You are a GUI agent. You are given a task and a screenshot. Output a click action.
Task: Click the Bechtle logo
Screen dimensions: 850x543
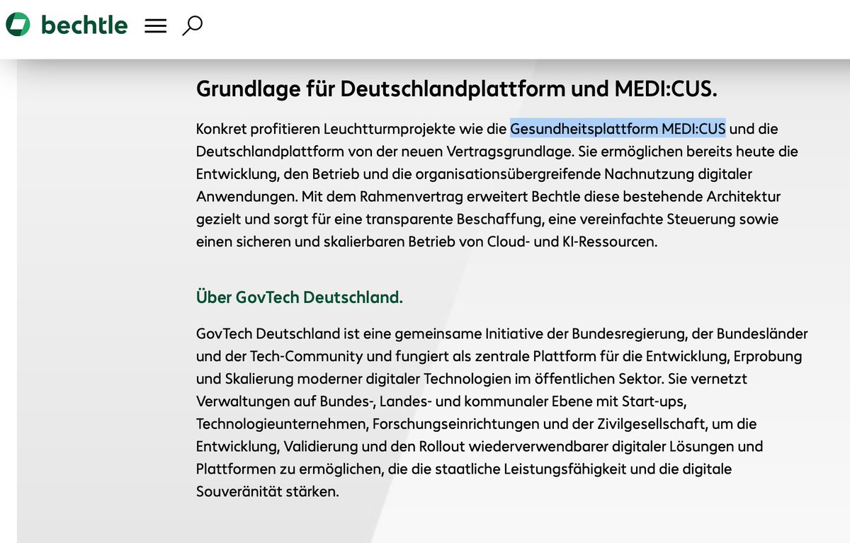67,25
